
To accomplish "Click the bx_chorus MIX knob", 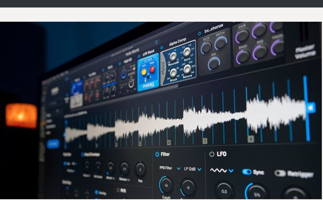I will pyautogui.click(x=214, y=64).
